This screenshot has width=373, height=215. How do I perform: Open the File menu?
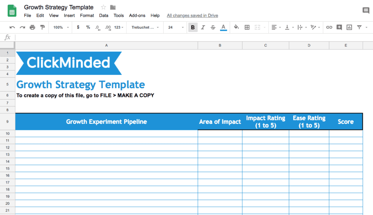click(x=27, y=15)
